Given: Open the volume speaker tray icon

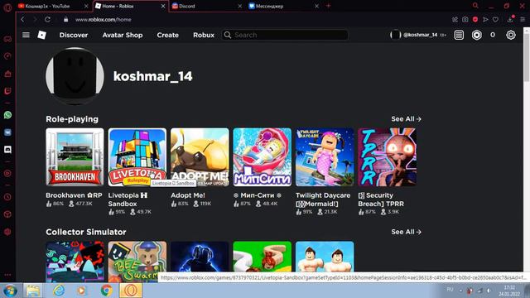Looking at the screenshot, I should (x=489, y=291).
